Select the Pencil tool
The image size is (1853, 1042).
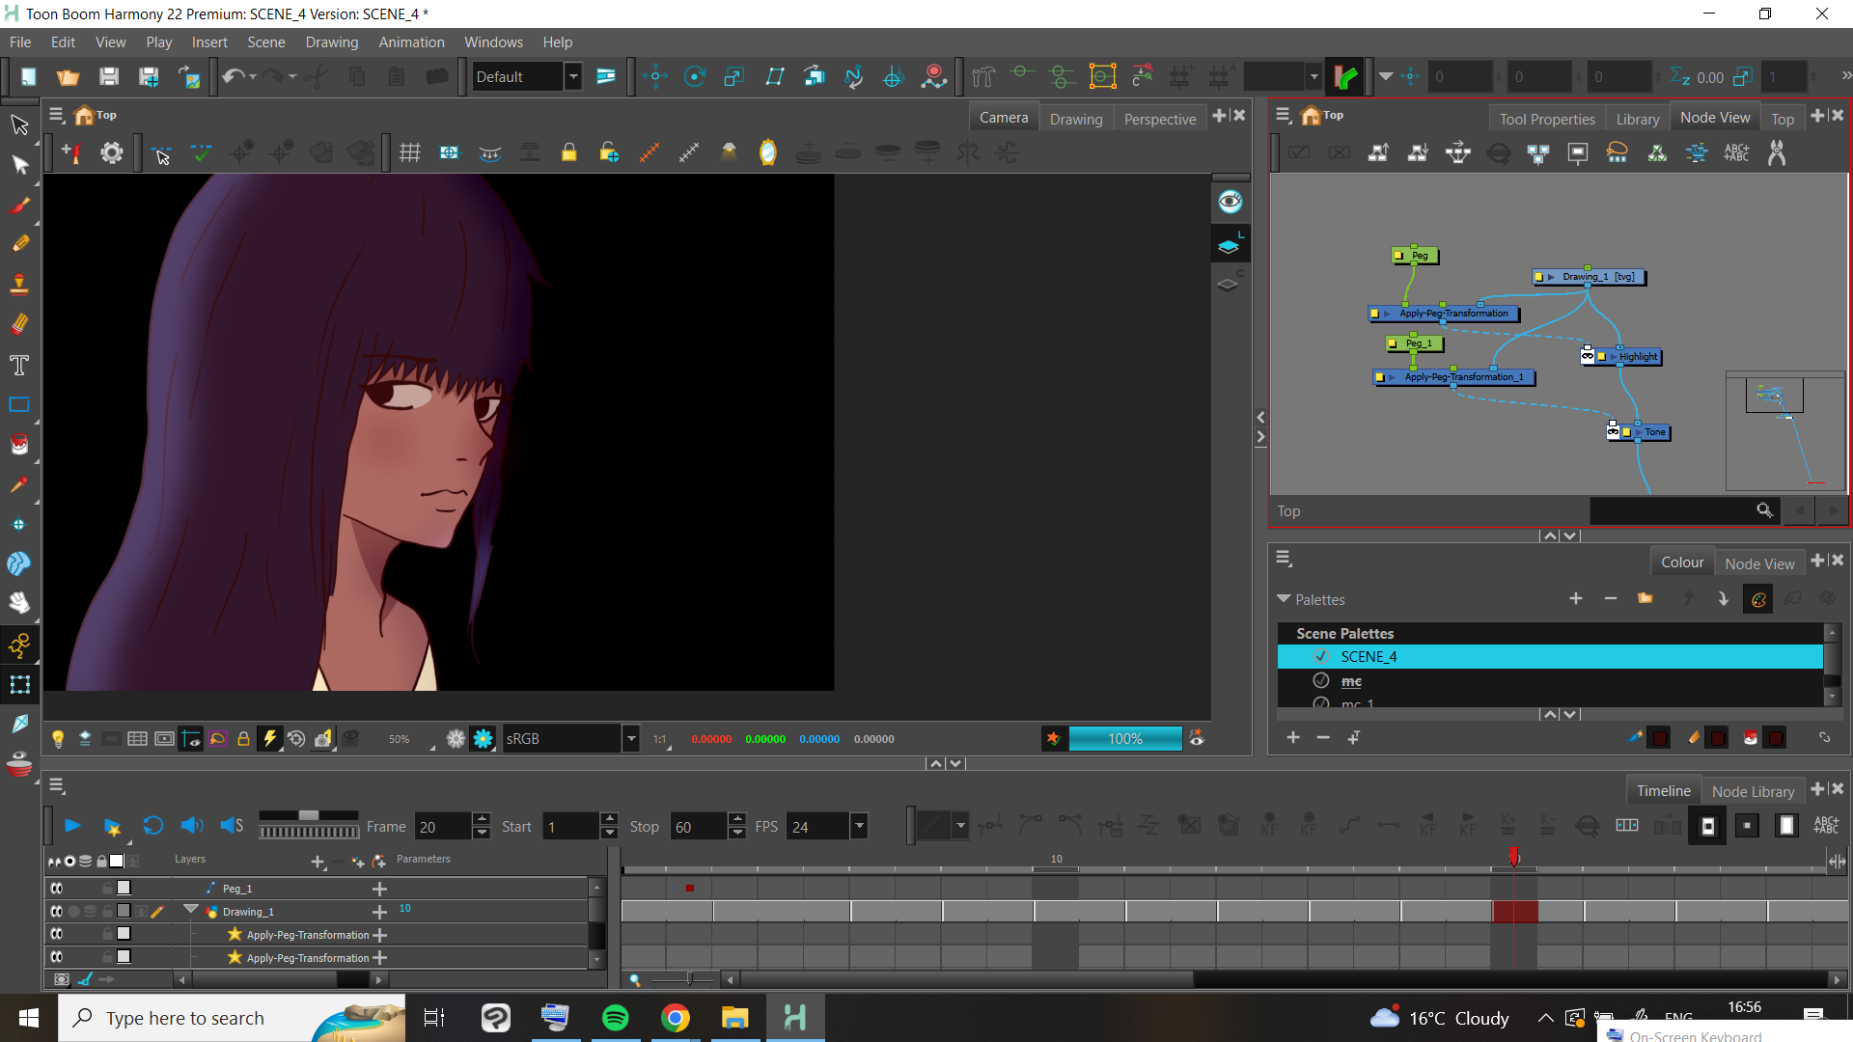coord(19,244)
